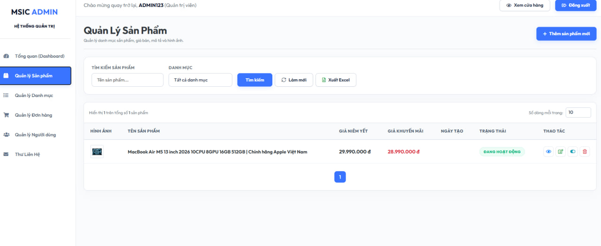The image size is (601, 246).
Task: Click the Đăng xuất logout button
Action: click(576, 5)
